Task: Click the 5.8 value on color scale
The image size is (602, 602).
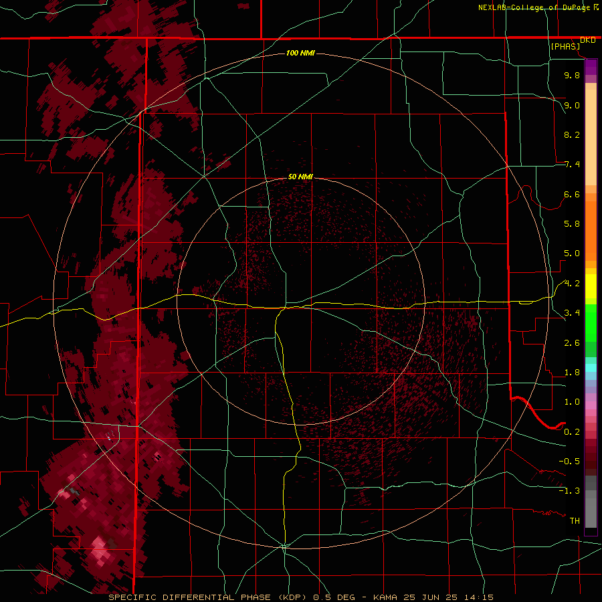Action: pos(572,224)
